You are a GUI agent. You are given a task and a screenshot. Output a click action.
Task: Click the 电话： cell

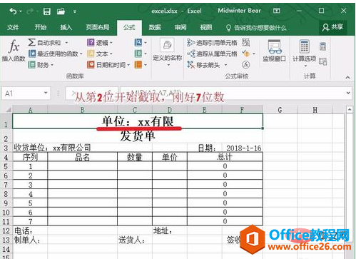[30, 230]
